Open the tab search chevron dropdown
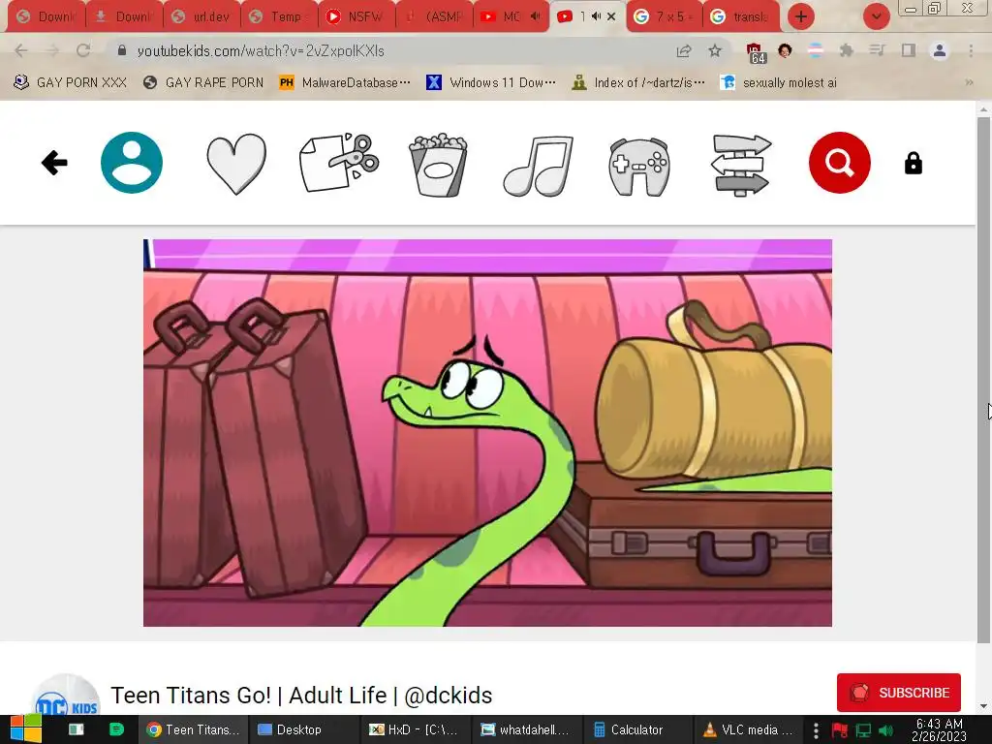The width and height of the screenshot is (992, 744). 876,16
